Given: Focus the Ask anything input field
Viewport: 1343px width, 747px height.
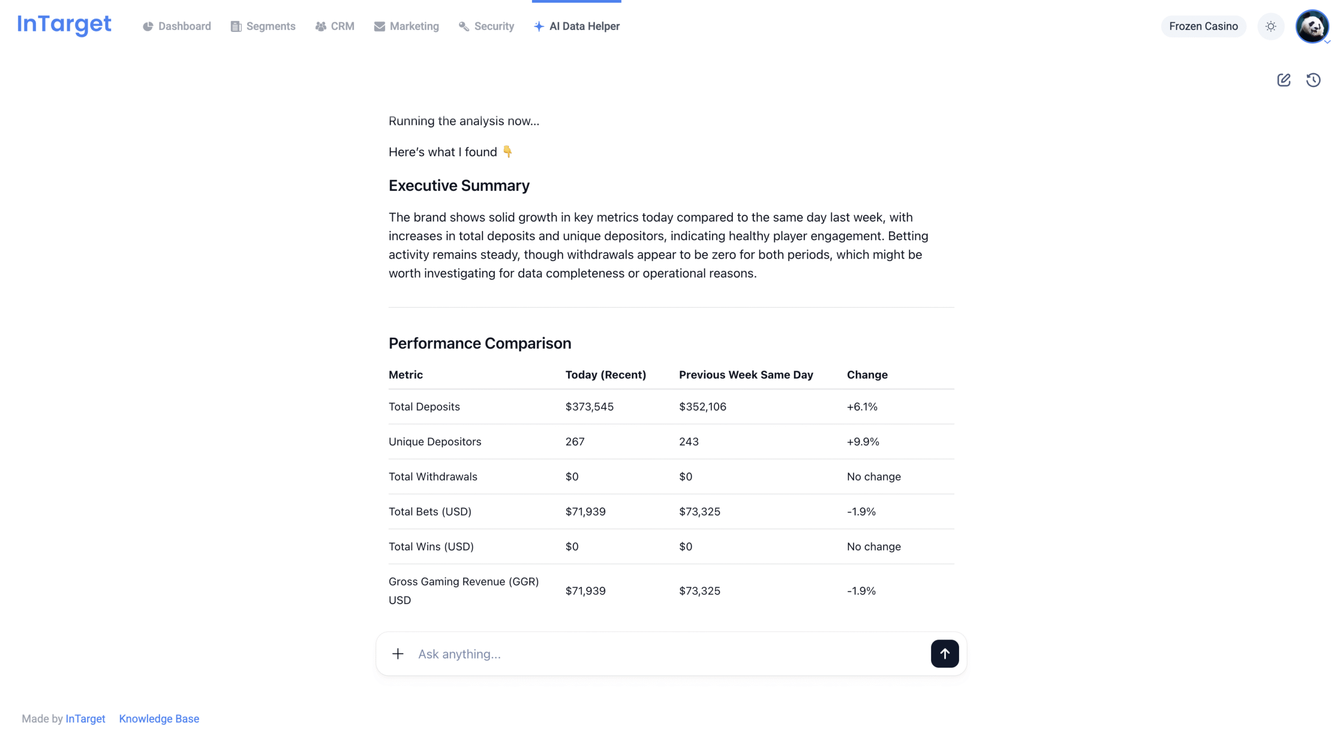Looking at the screenshot, I should pos(666,654).
